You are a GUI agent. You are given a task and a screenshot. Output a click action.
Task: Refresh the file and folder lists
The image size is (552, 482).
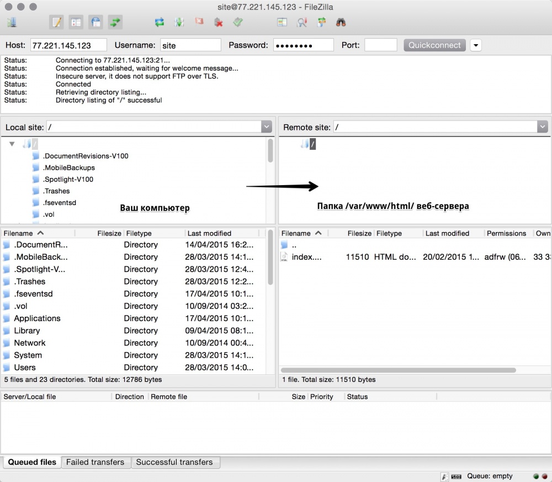coord(160,23)
